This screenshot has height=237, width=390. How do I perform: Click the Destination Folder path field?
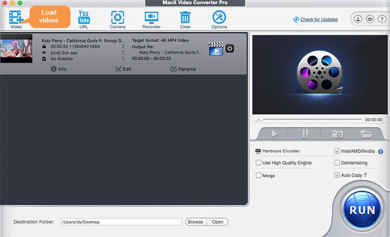121,222
